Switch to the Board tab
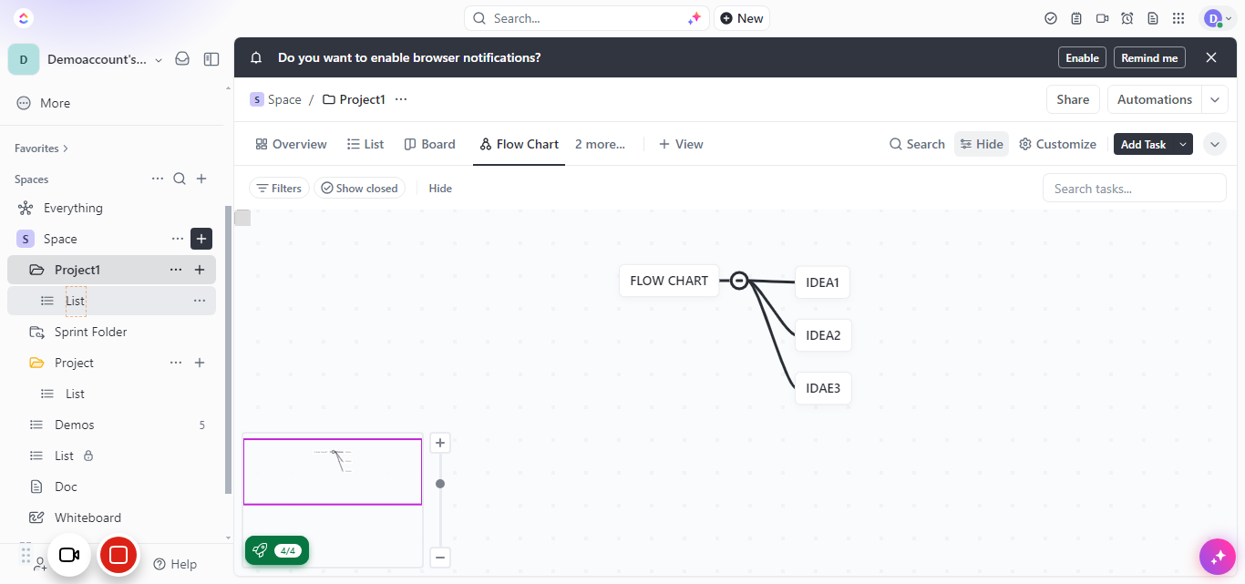Image resolution: width=1245 pixels, height=584 pixels. [x=429, y=144]
